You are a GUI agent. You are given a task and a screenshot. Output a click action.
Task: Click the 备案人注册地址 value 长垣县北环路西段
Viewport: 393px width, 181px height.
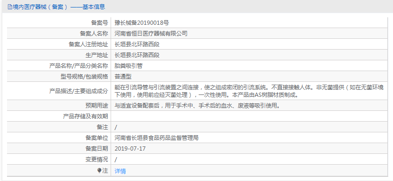coord(137,44)
